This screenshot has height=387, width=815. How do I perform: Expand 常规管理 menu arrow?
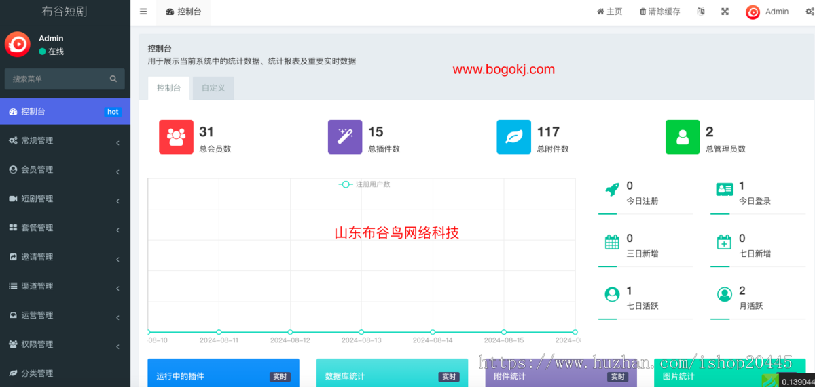(x=118, y=143)
